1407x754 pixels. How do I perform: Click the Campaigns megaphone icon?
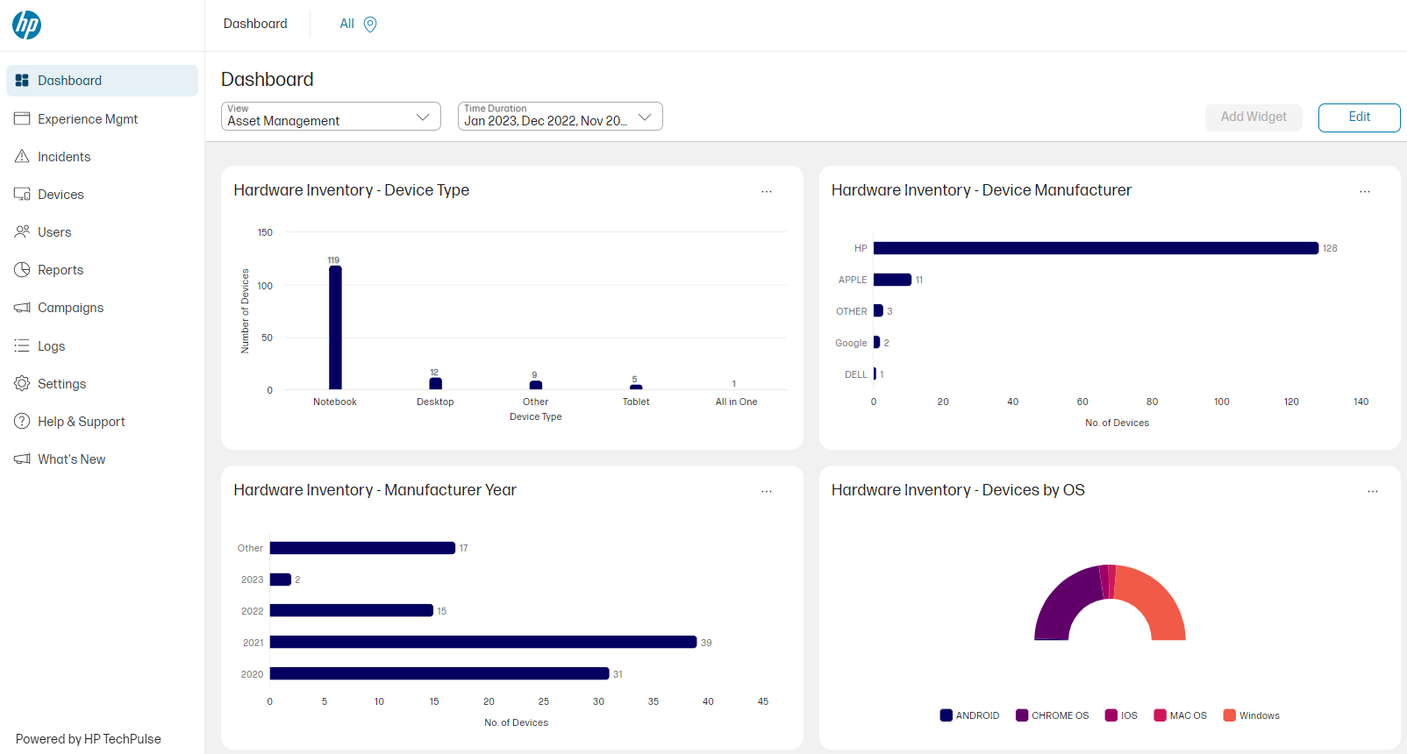[22, 308]
